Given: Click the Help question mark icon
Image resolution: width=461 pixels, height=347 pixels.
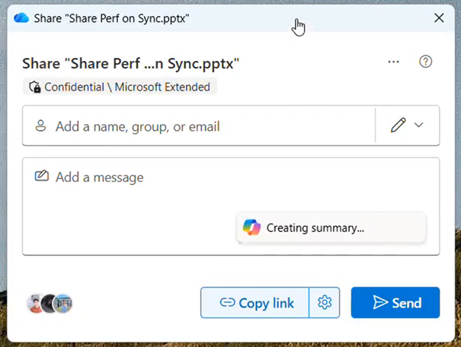Looking at the screenshot, I should click(x=426, y=62).
